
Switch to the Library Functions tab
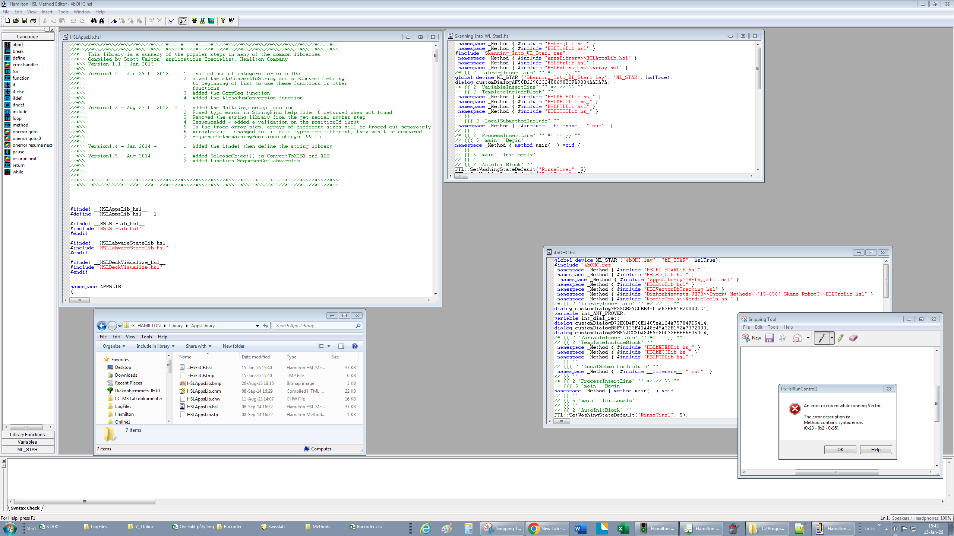[x=28, y=434]
